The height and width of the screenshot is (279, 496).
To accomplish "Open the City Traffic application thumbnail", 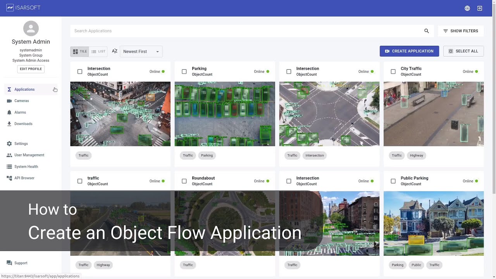I will (434, 114).
